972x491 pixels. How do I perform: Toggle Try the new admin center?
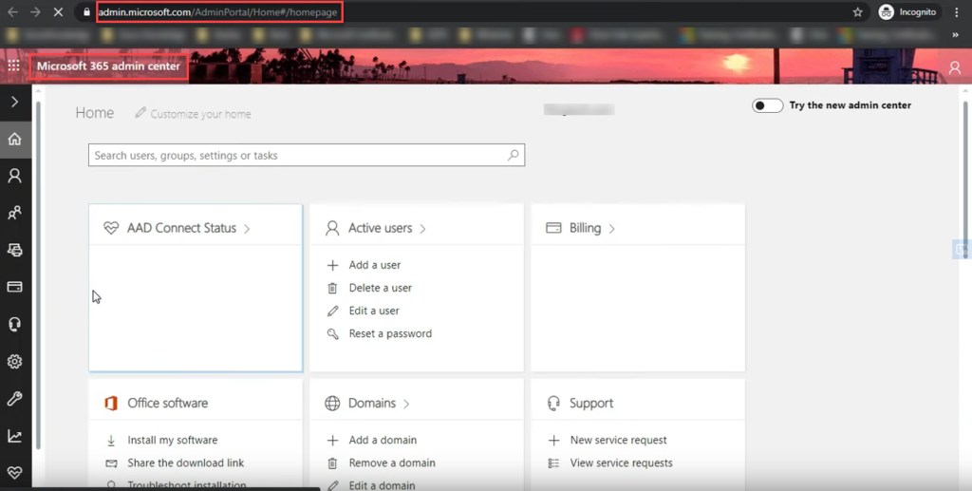tap(767, 105)
